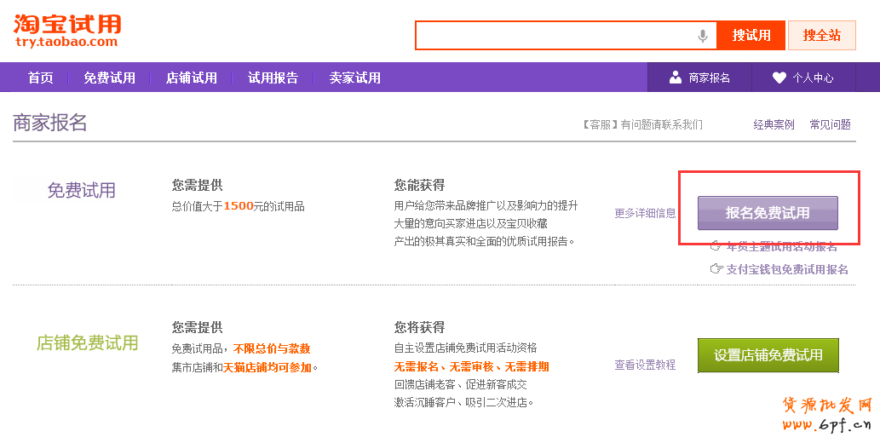
Task: Go to 首页 in navigation bar
Action: click(40, 78)
